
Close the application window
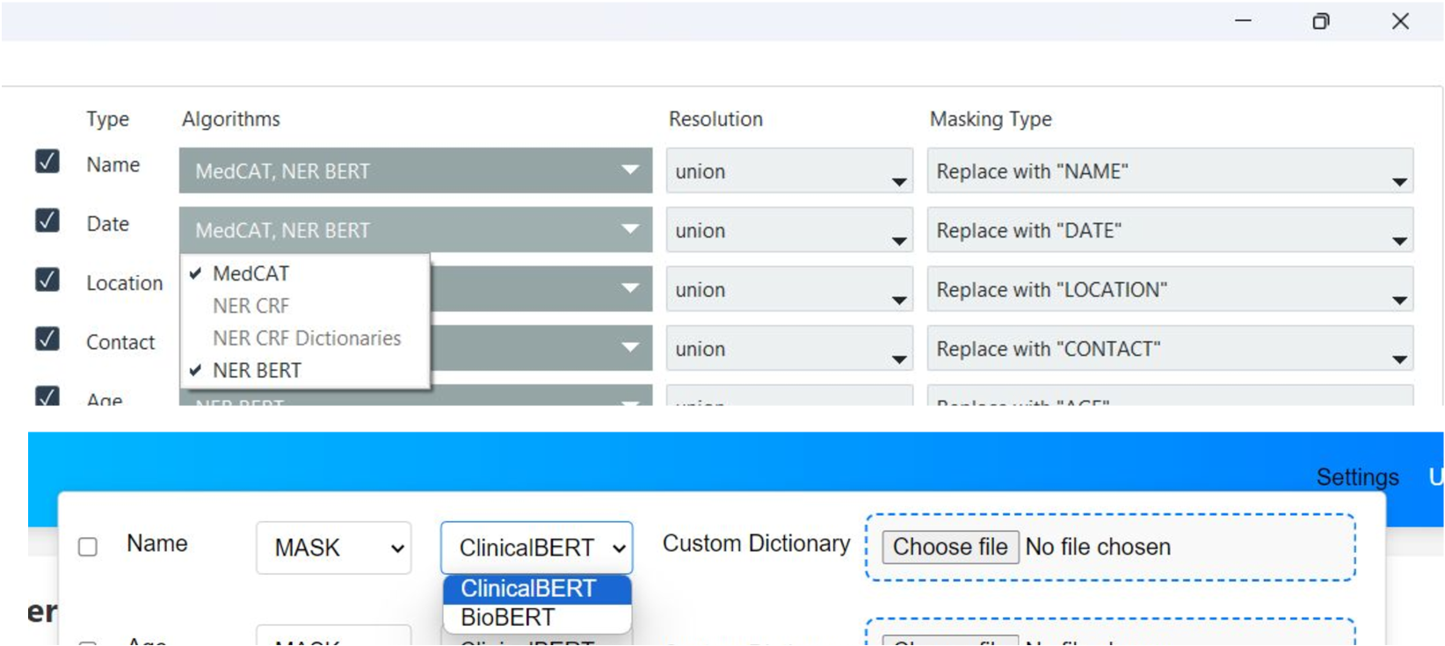(x=1400, y=21)
